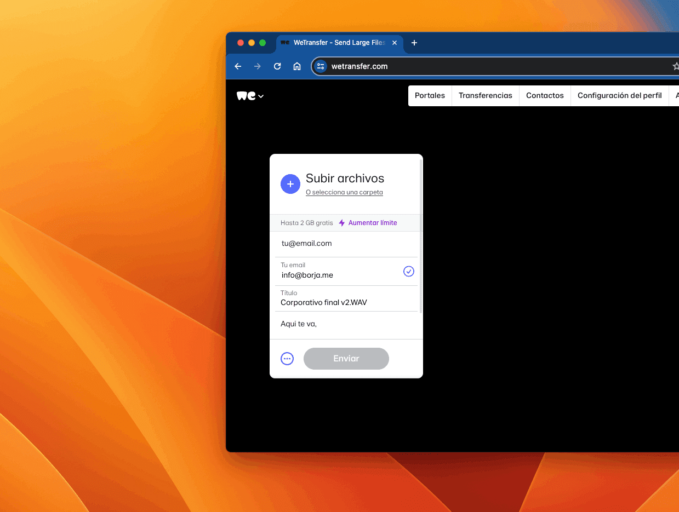
Task: Click the browser back arrow
Action: click(x=238, y=66)
